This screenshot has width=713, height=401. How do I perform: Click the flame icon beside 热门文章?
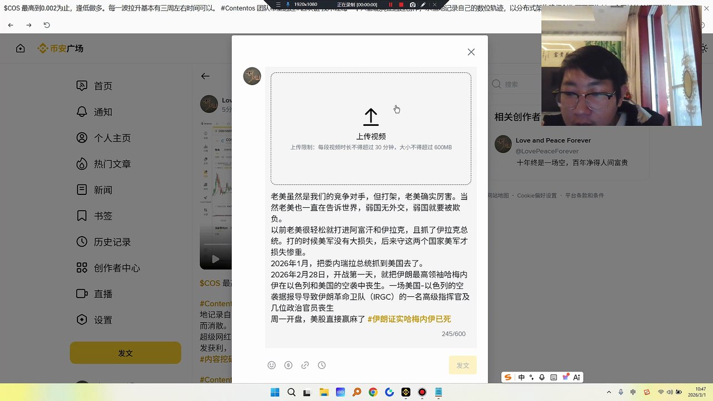tap(82, 164)
